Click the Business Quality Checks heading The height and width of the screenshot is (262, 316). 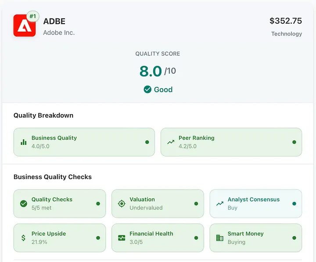point(53,177)
